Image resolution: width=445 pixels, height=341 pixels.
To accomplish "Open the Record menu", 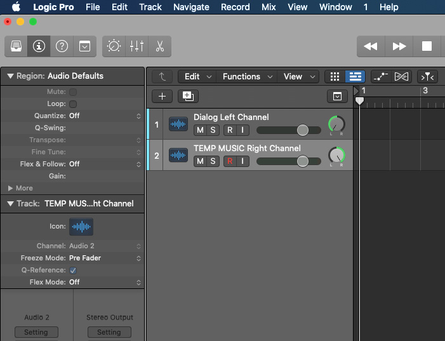I will [x=236, y=7].
